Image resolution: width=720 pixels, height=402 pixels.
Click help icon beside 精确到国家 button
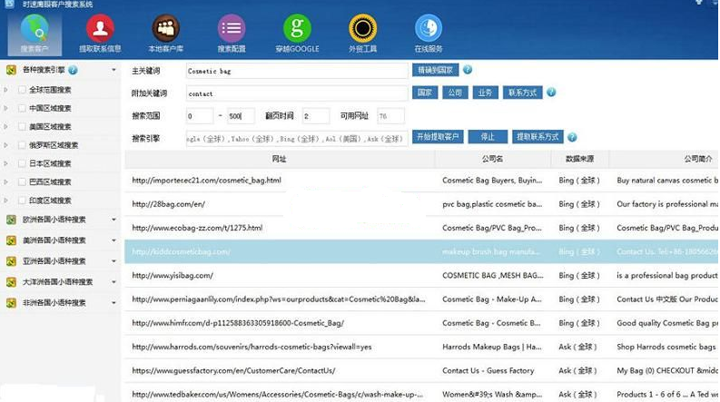click(468, 70)
